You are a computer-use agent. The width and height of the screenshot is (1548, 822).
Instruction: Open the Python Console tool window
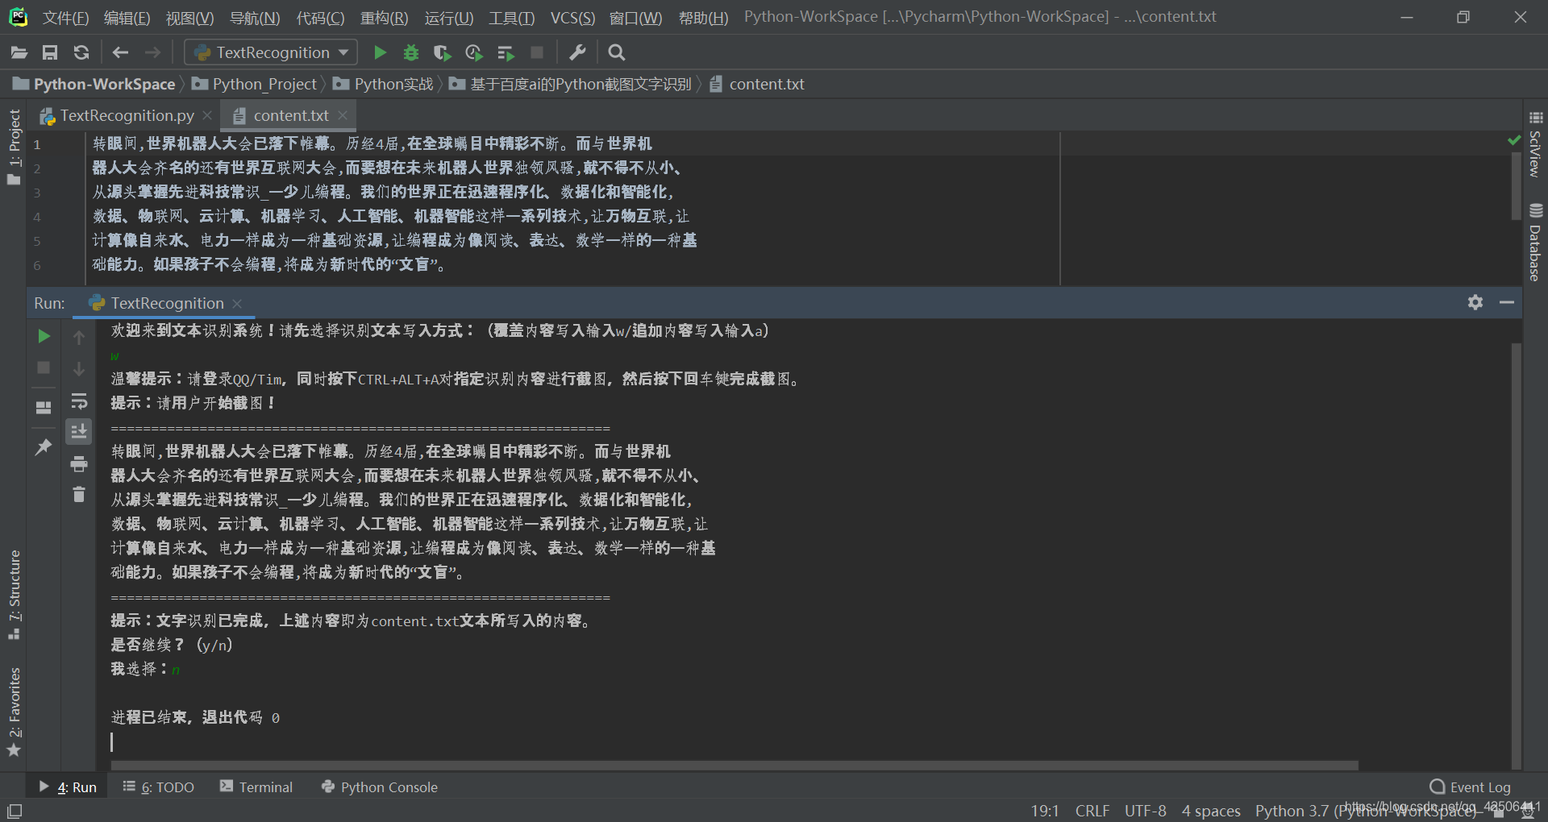coord(380,787)
